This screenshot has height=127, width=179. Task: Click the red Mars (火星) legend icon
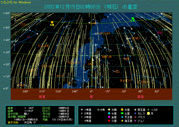pyautogui.click(x=109, y=121)
